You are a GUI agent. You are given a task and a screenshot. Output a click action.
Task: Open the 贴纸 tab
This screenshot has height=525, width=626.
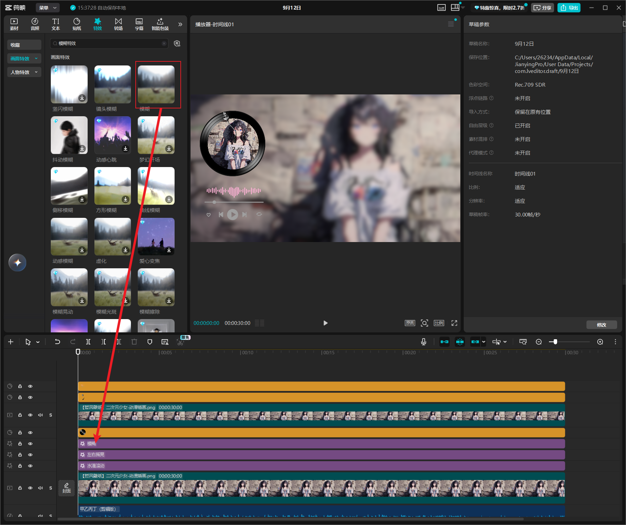pyautogui.click(x=77, y=24)
